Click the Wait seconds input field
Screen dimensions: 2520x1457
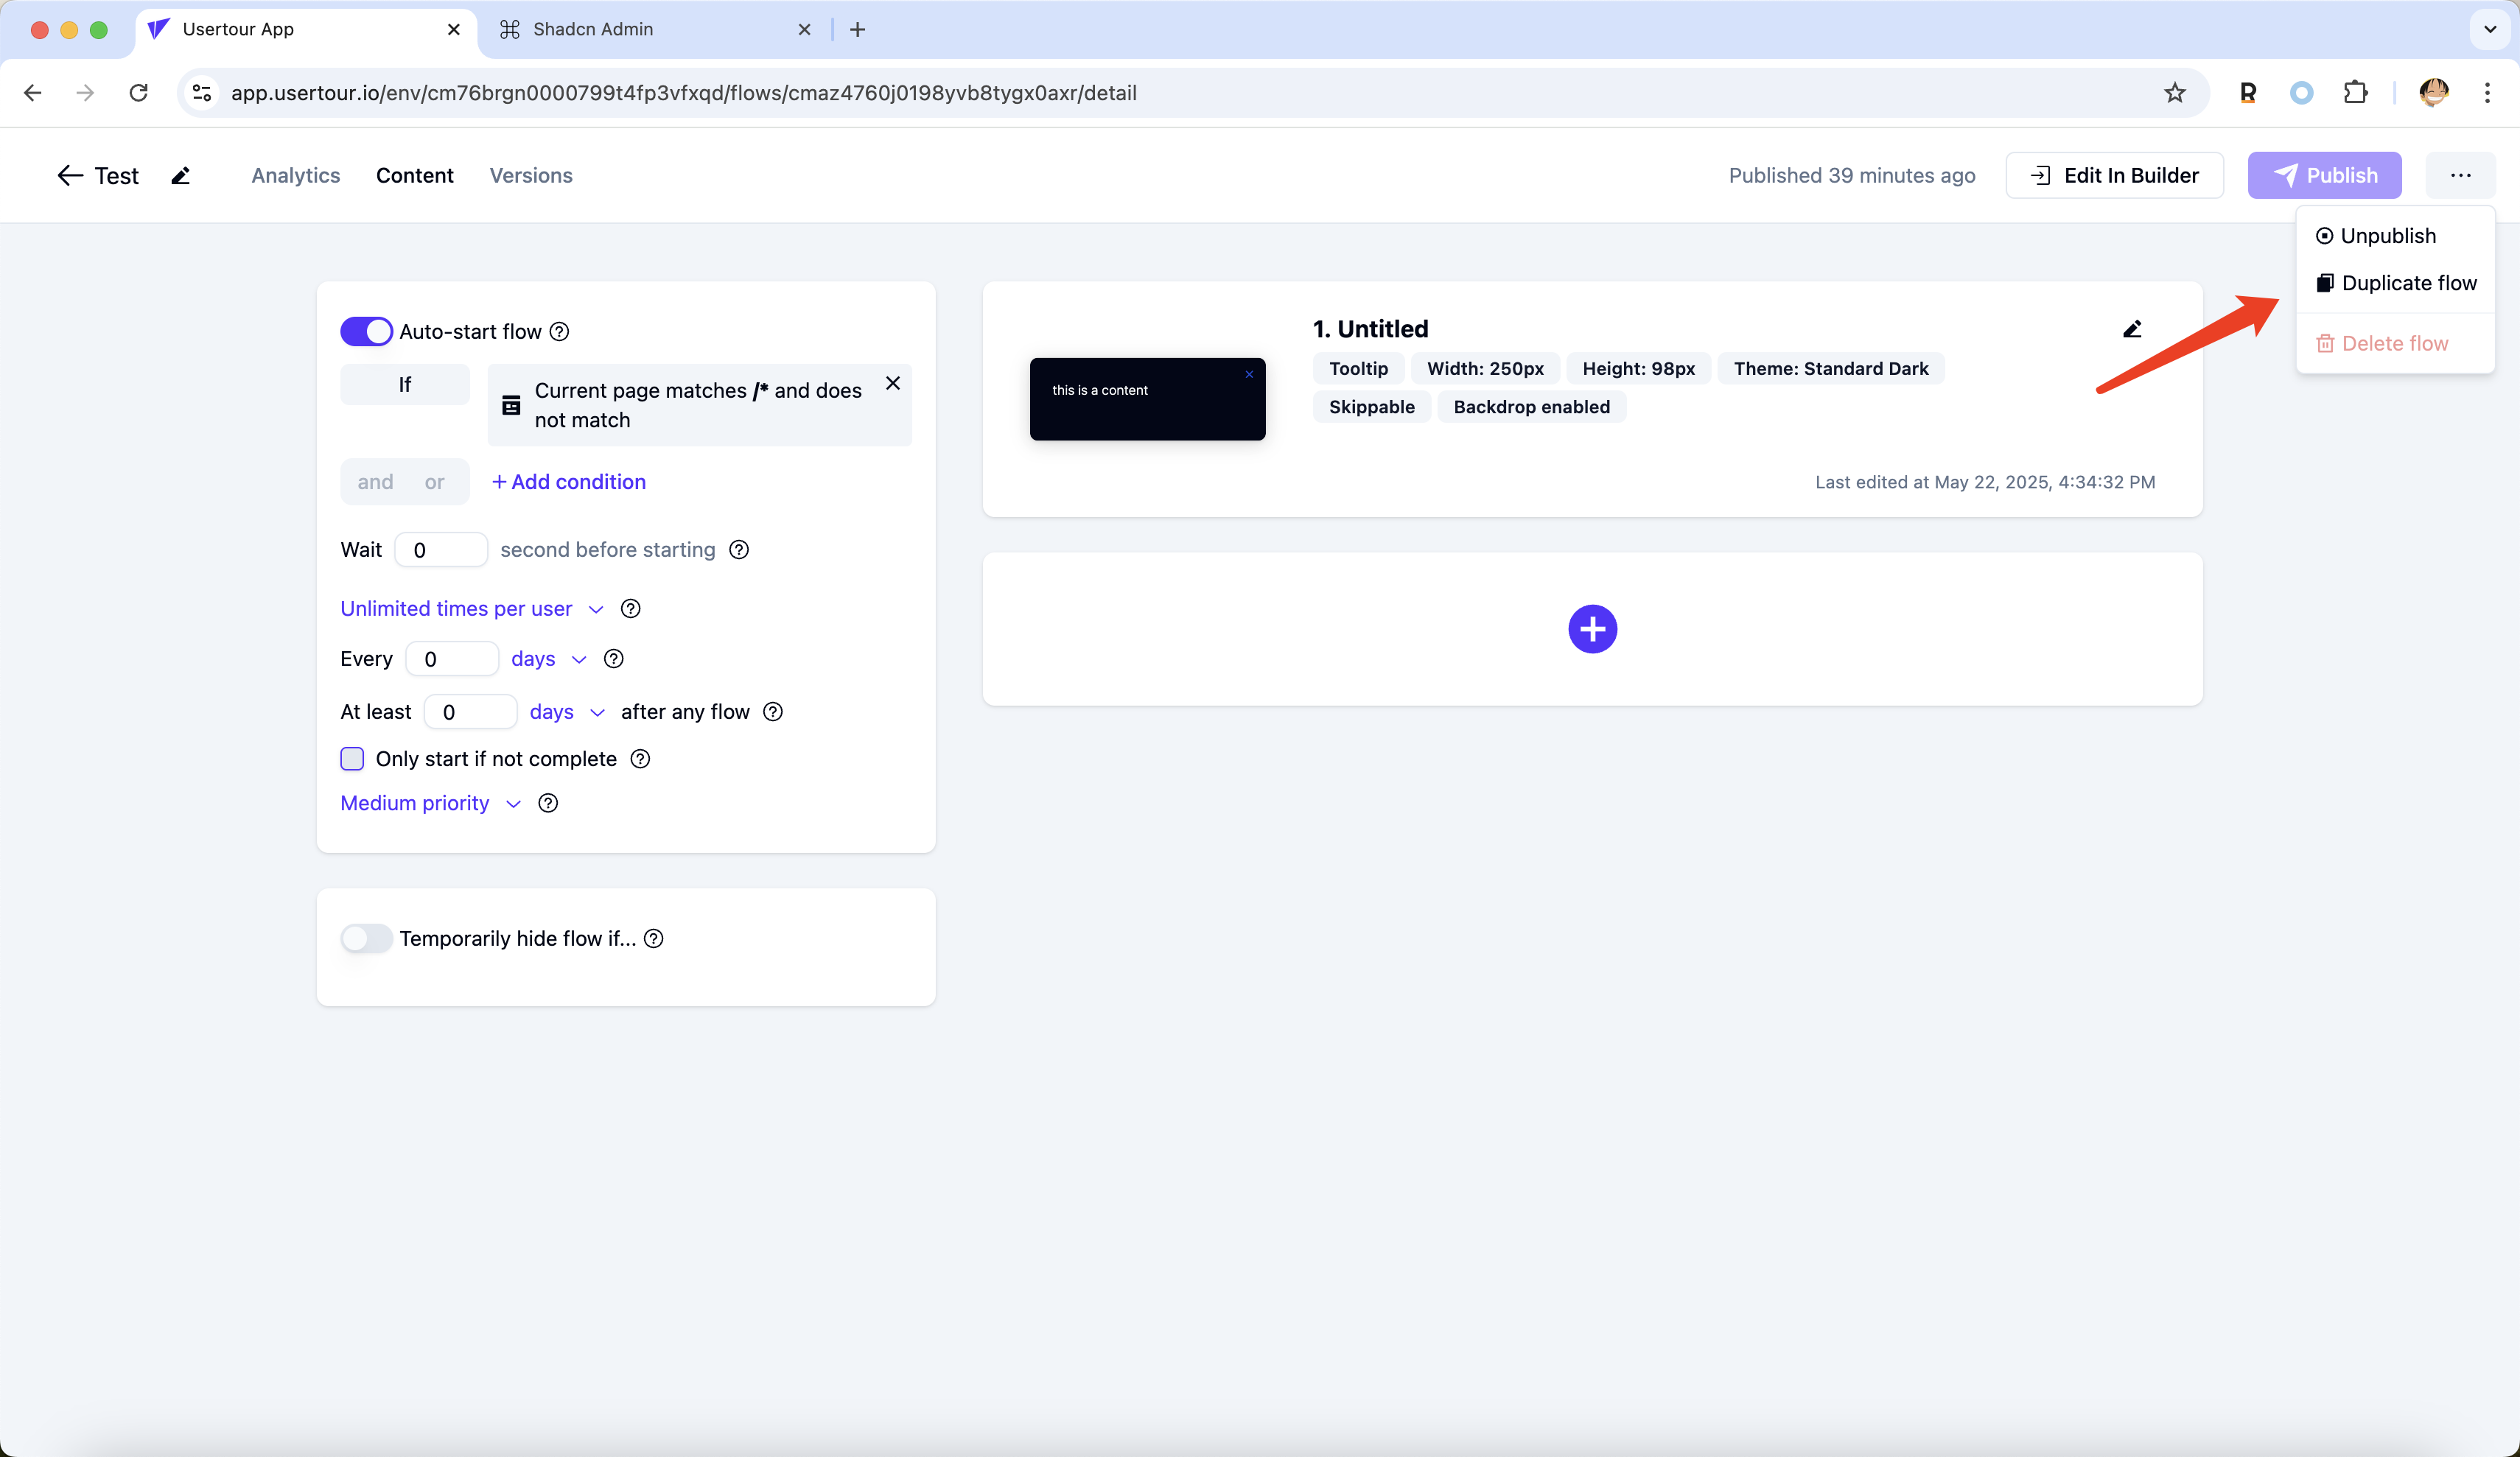441,550
